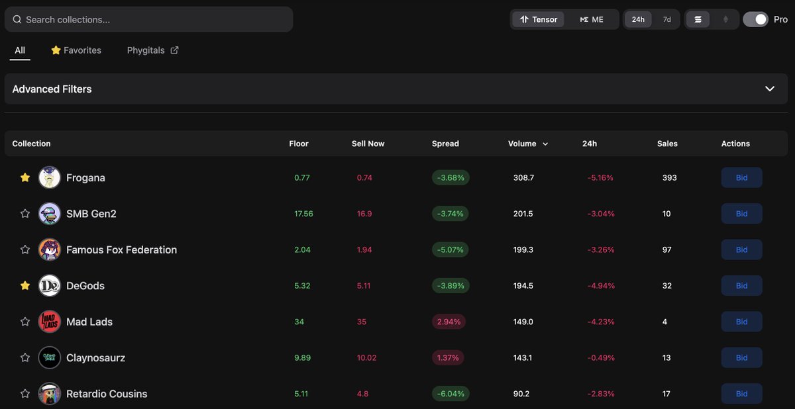Select the Ethereum currency icon
795x409 pixels.
click(725, 19)
